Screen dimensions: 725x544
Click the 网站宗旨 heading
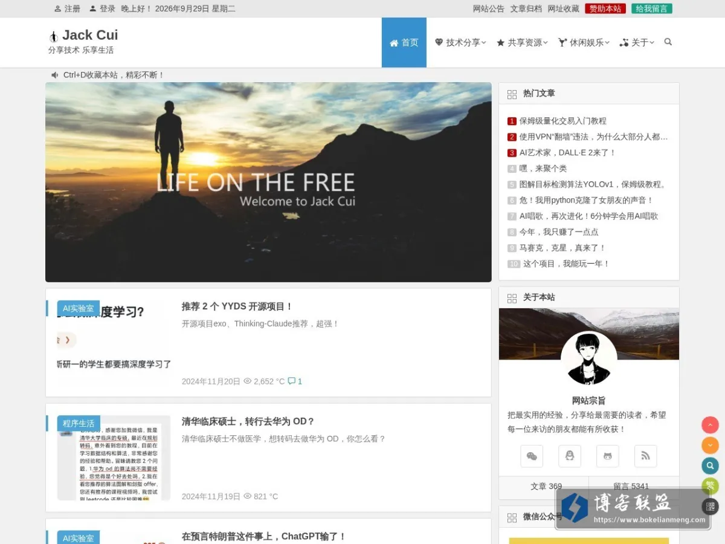589,401
